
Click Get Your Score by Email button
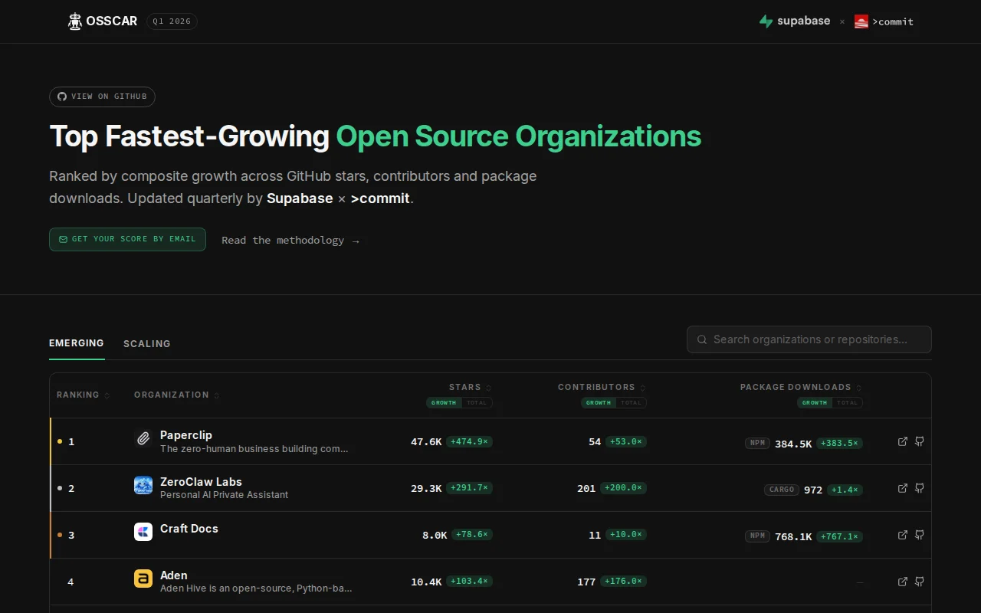click(x=127, y=239)
